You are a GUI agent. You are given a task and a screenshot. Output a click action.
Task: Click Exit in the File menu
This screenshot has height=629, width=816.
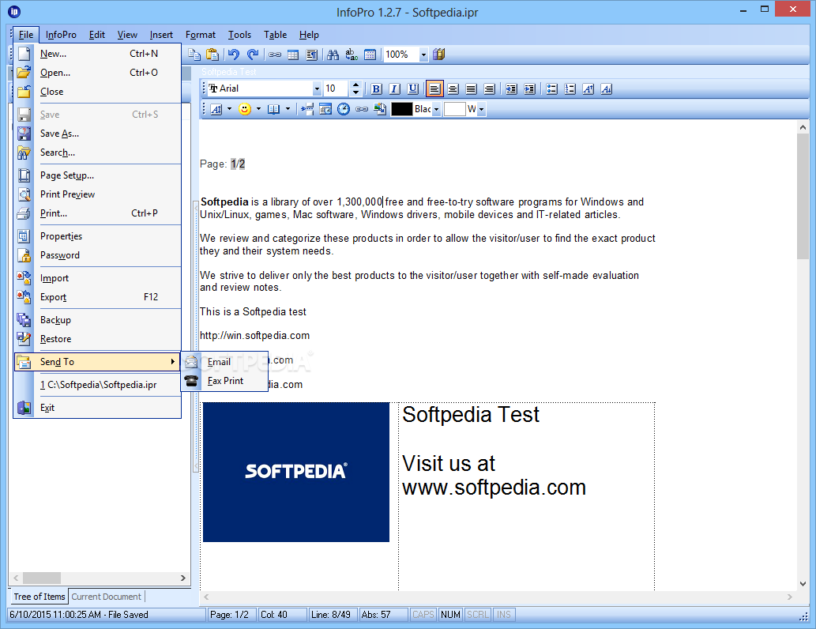point(97,408)
